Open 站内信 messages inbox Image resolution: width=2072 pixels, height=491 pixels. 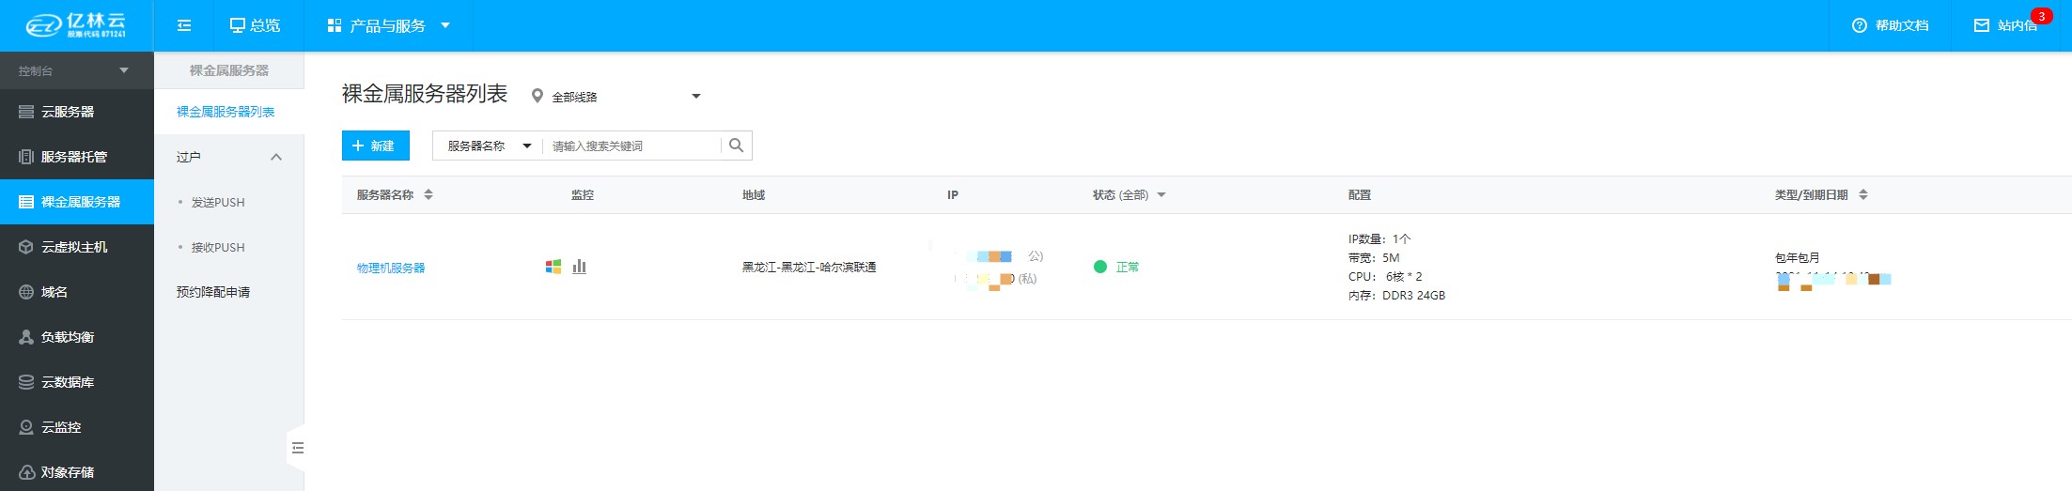click(2006, 25)
